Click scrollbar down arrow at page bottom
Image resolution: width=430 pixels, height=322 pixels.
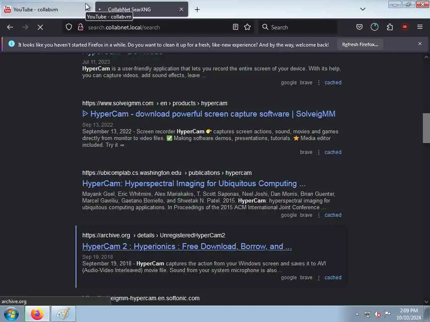coord(426,302)
